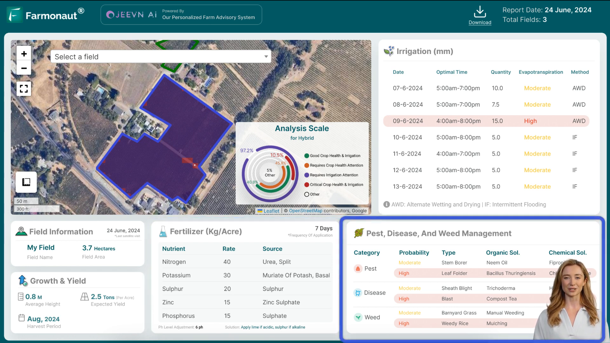Click the Pest Disease Weed leaf icon
The width and height of the screenshot is (610, 343).
[358, 233]
